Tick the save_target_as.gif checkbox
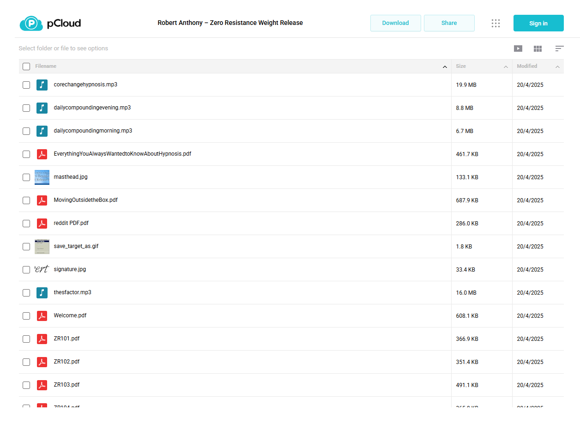580x424 pixels. [x=26, y=247]
